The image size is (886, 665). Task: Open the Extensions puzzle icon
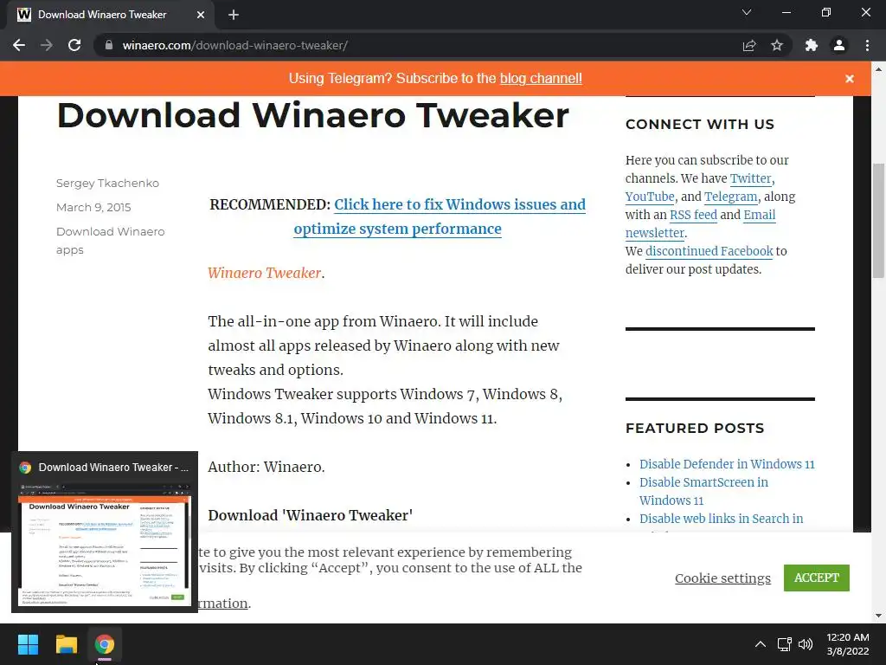tap(812, 45)
